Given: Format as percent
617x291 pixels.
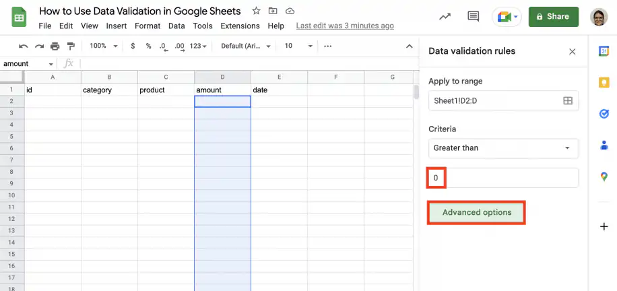Looking at the screenshot, I should (x=148, y=46).
